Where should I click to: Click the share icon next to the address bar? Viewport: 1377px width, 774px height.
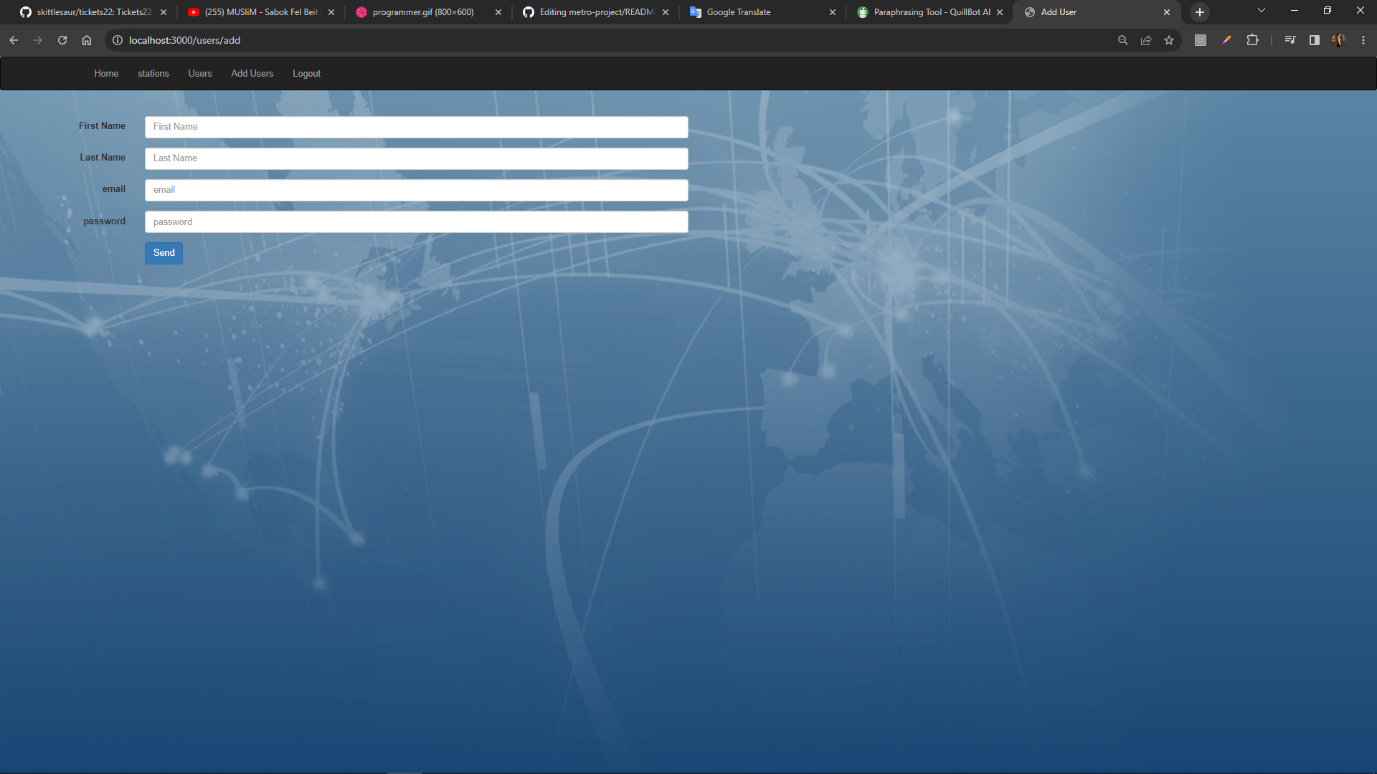click(1146, 40)
